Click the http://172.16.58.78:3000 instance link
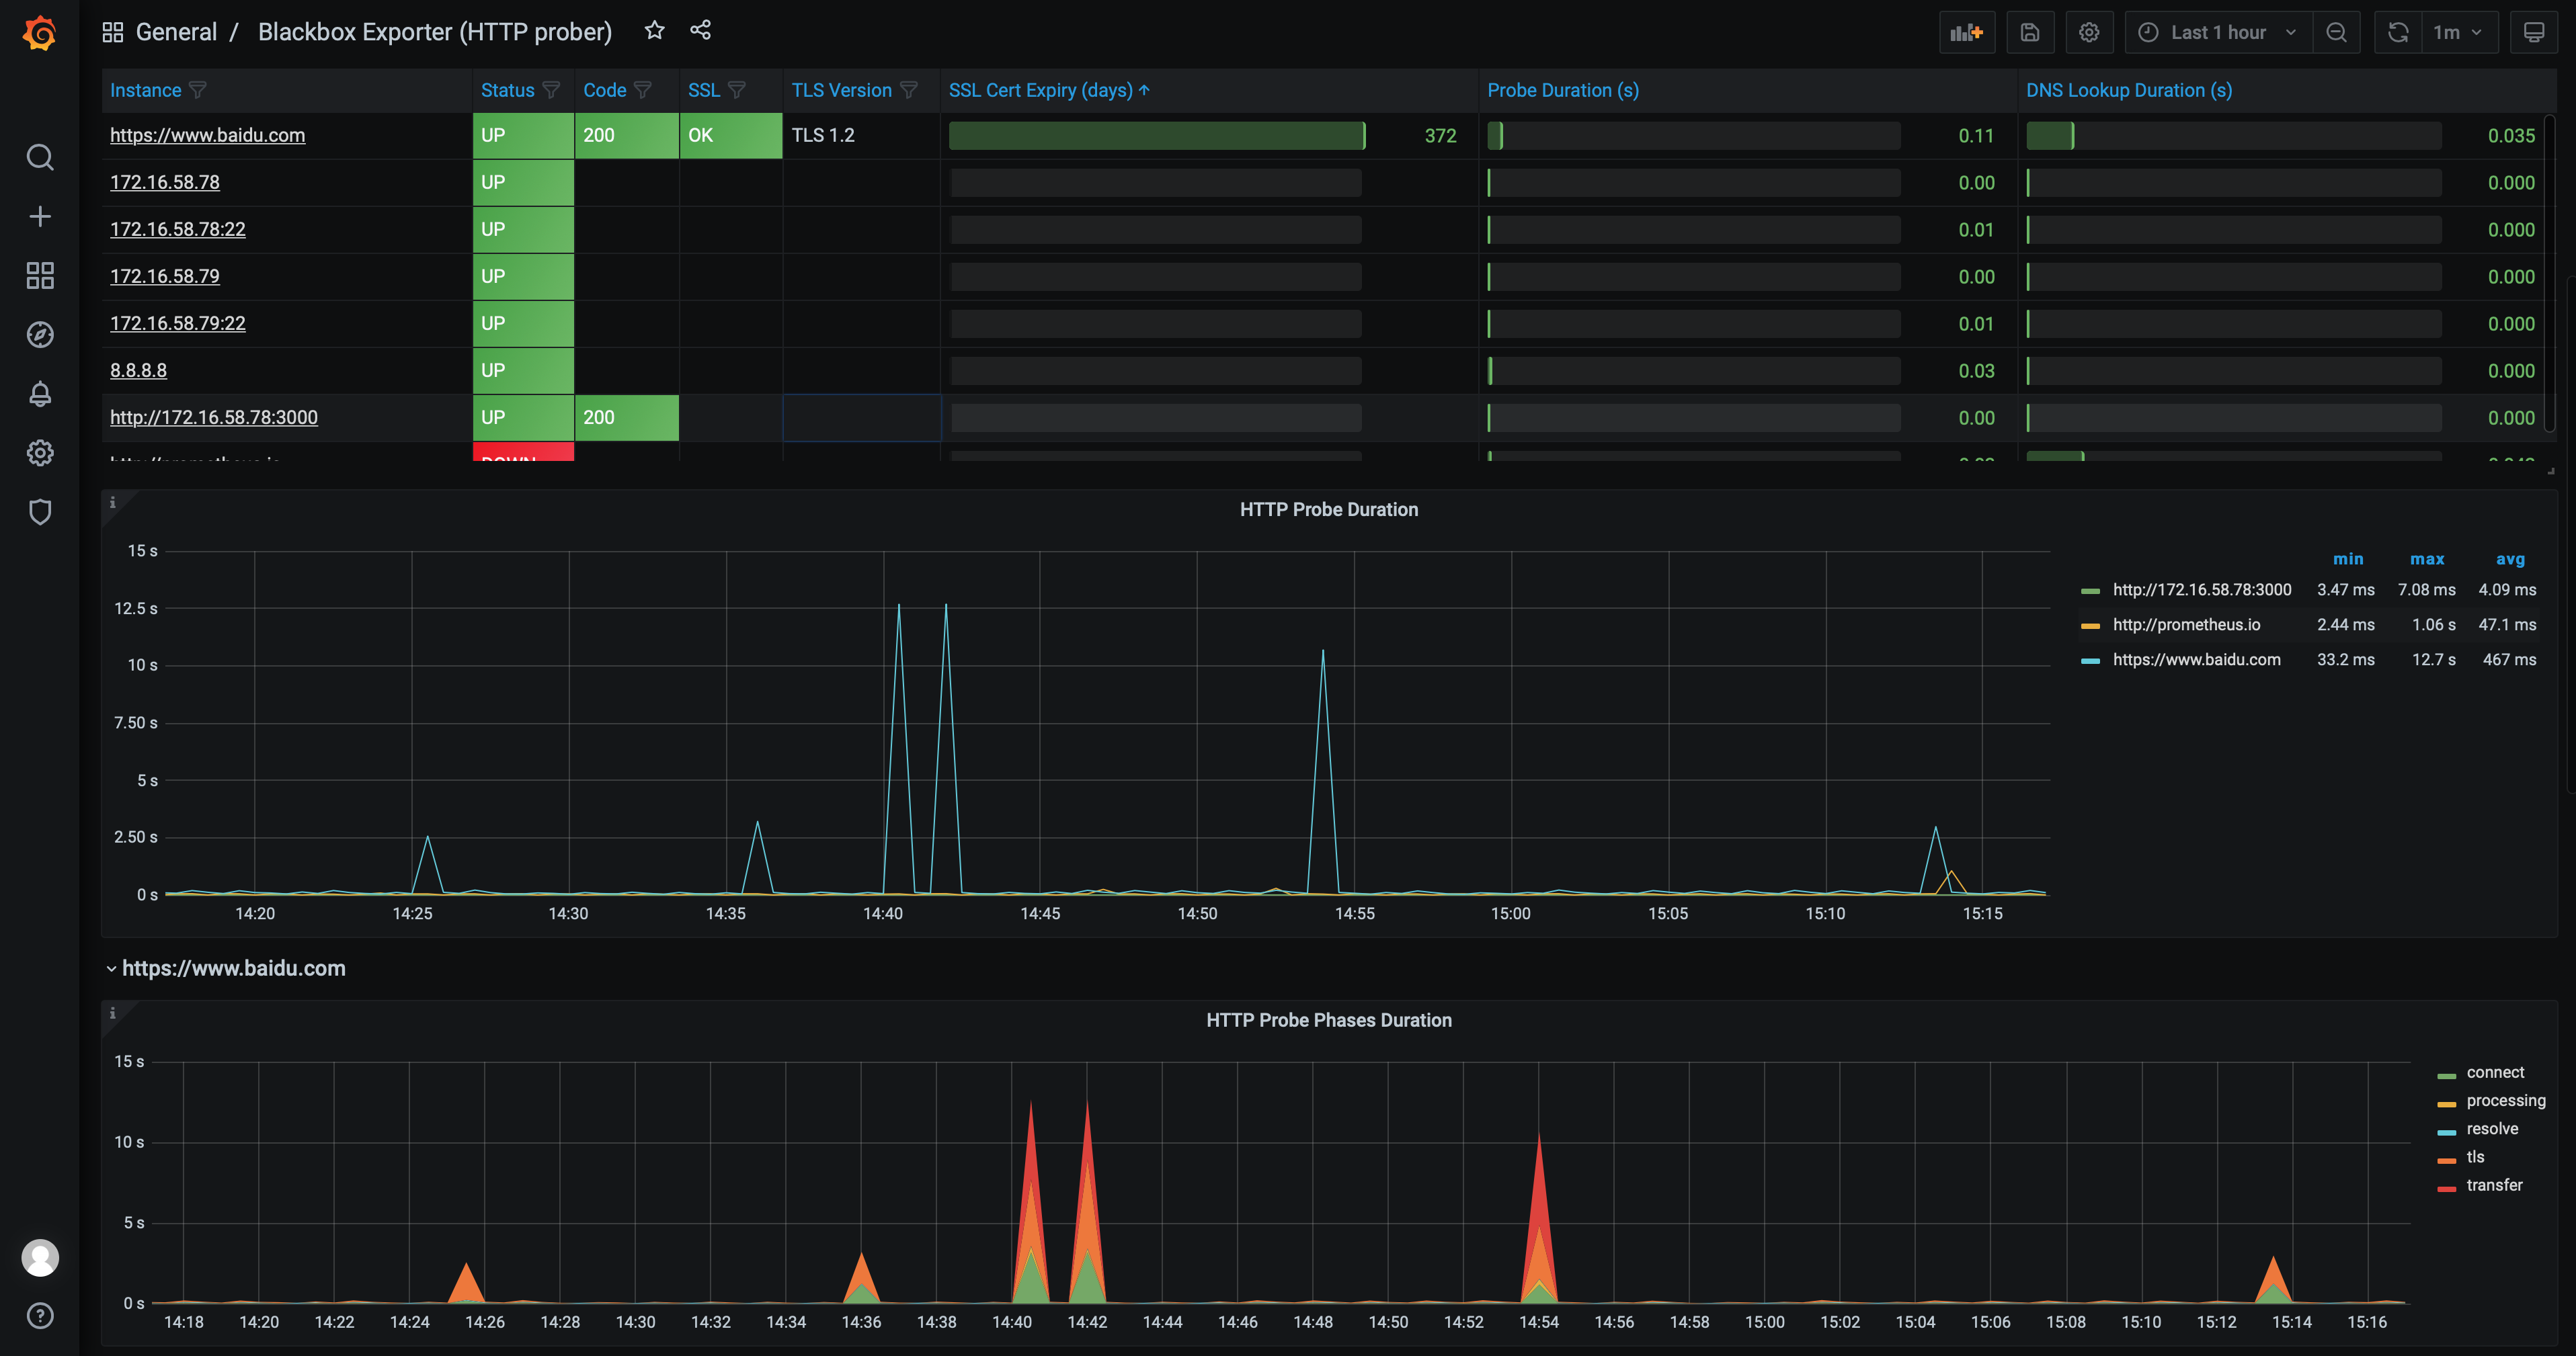This screenshot has width=2576, height=1356. [x=213, y=418]
